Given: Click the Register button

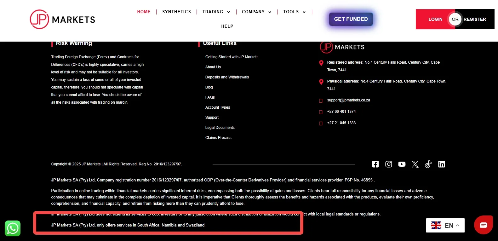Looking at the screenshot, I should pos(475,19).
